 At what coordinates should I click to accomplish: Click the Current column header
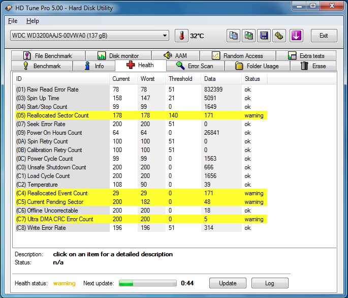coord(123,79)
